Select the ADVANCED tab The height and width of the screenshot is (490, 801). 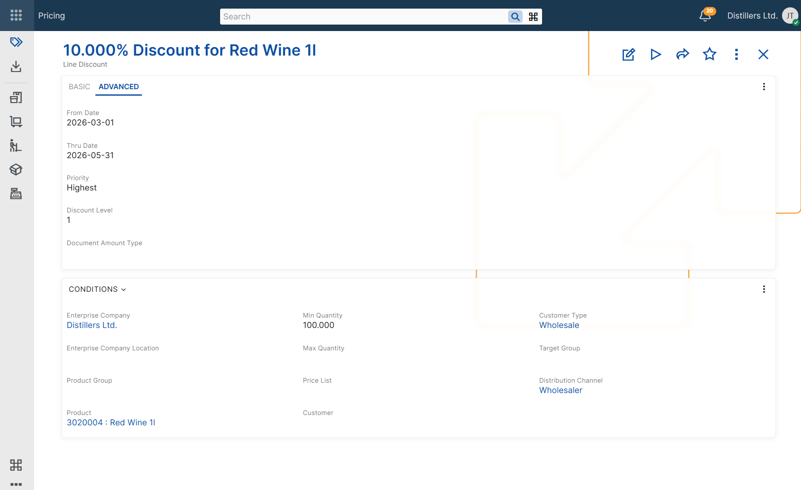(119, 87)
